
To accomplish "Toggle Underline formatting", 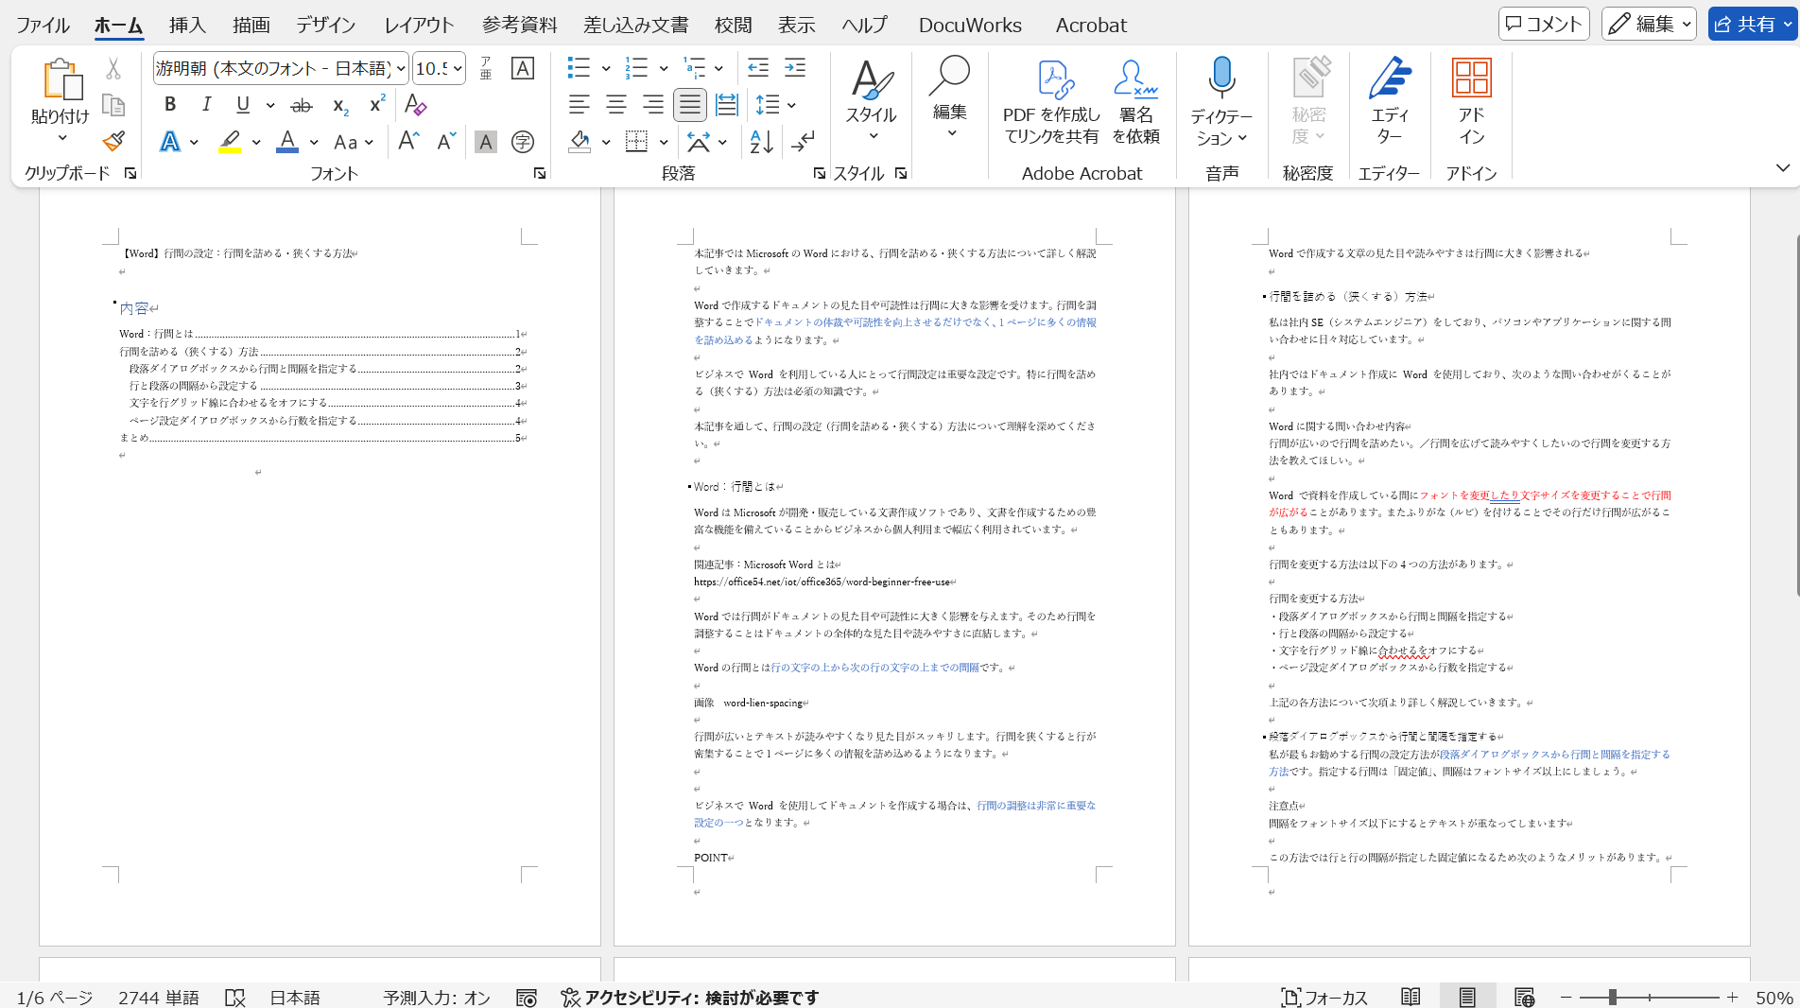I will pos(243,105).
